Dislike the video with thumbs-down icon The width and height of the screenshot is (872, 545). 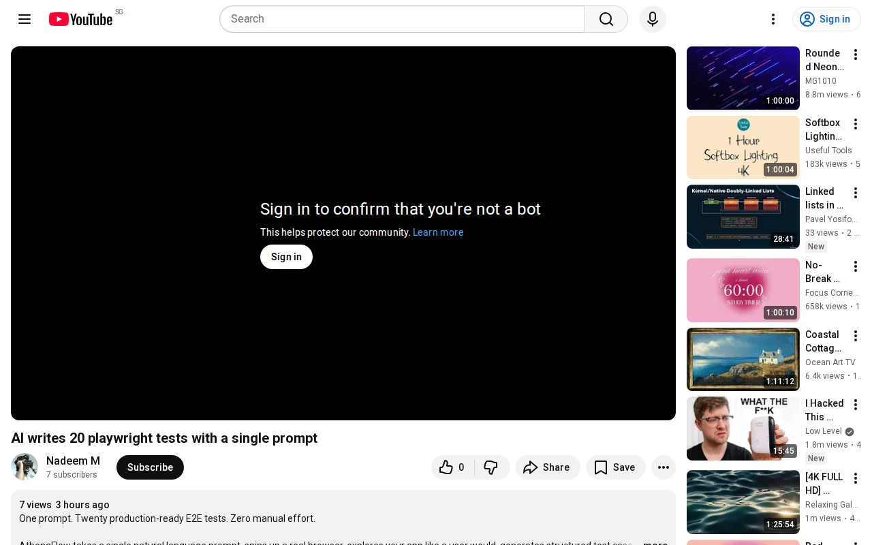point(492,467)
